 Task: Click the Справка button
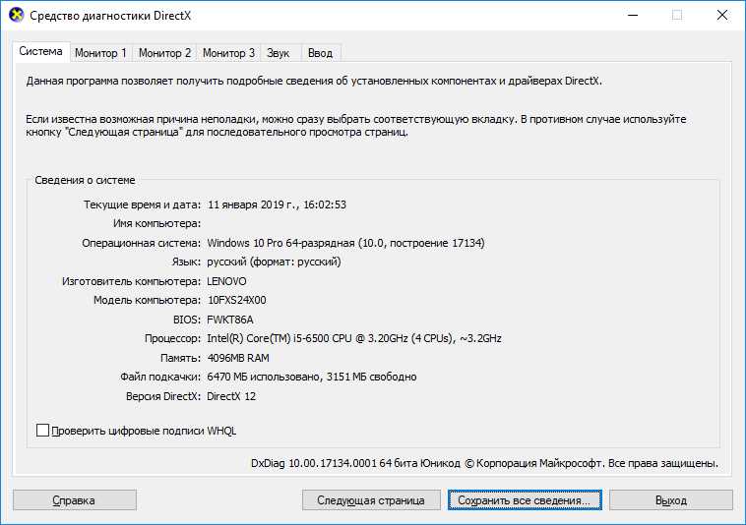click(75, 499)
